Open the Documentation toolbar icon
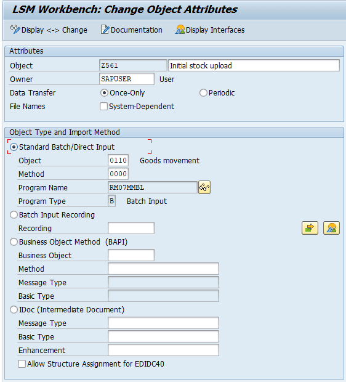The height and width of the screenshot is (382, 346). (105, 30)
